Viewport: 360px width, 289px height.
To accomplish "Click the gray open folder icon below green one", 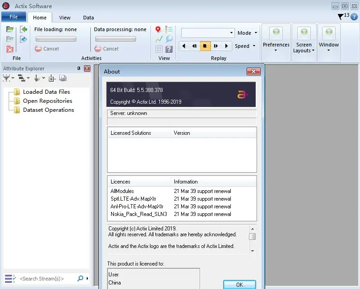I will pos(10,39).
